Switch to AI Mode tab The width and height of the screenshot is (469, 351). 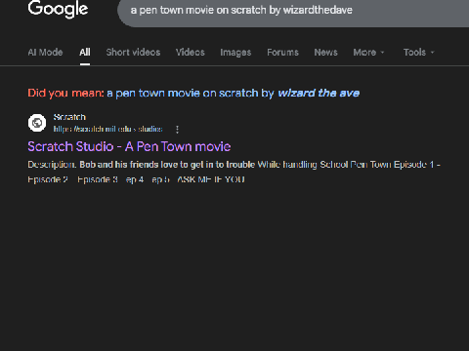click(45, 53)
